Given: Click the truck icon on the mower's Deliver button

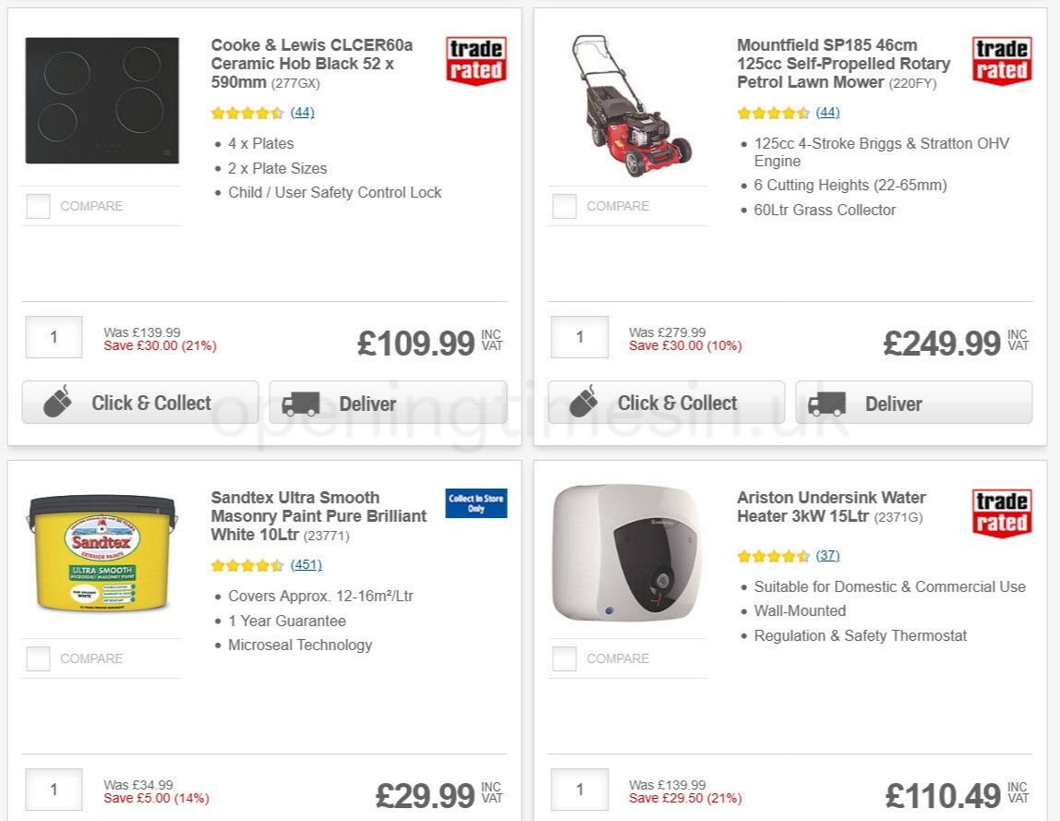Looking at the screenshot, I should (829, 402).
